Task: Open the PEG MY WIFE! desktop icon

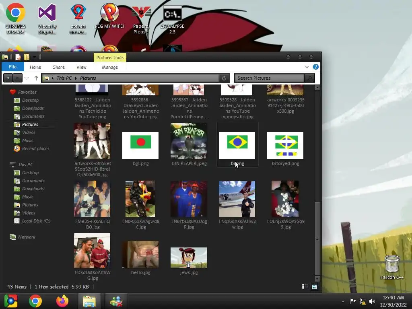Action: (109, 16)
